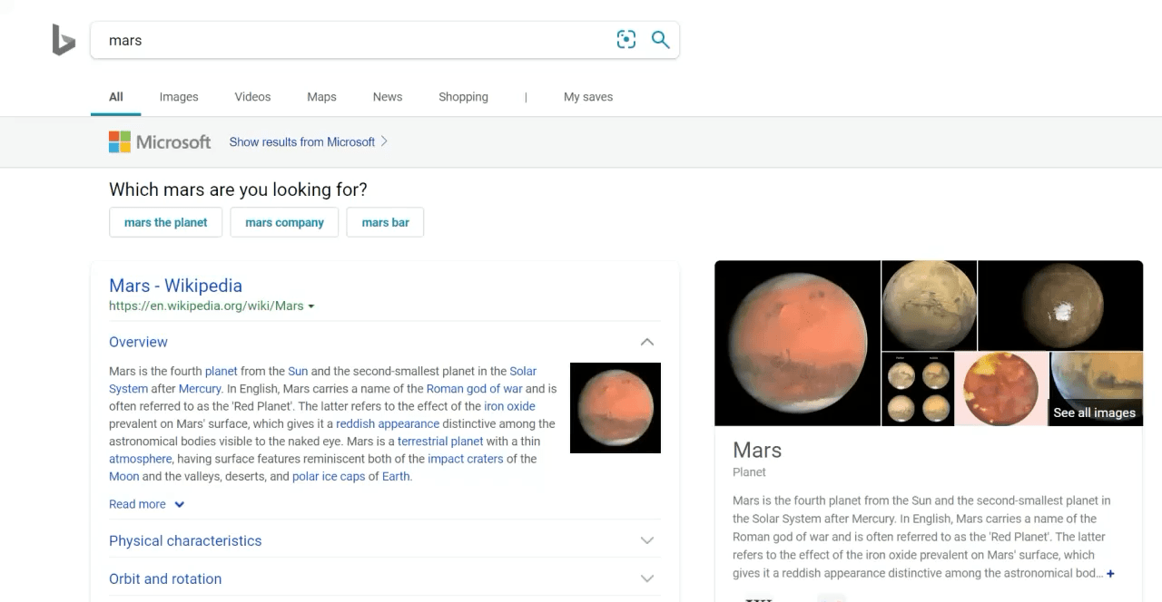
Task: Follow the 'planet' link in overview
Action: 222,371
